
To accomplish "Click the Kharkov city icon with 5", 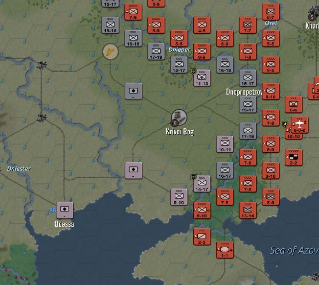I will pyautogui.click(x=313, y=13).
